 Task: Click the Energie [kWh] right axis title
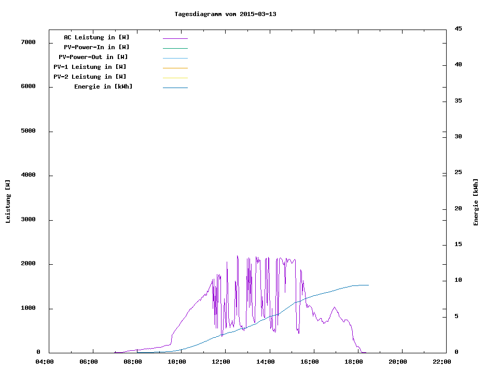tap(476, 202)
